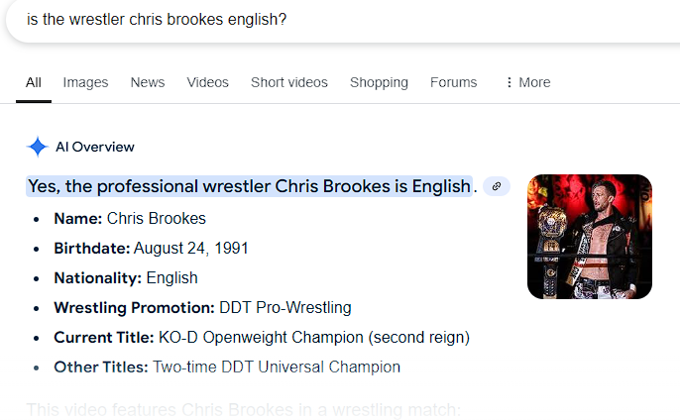Select the All results tab
Screen dimensions: 680x420
click(x=34, y=82)
